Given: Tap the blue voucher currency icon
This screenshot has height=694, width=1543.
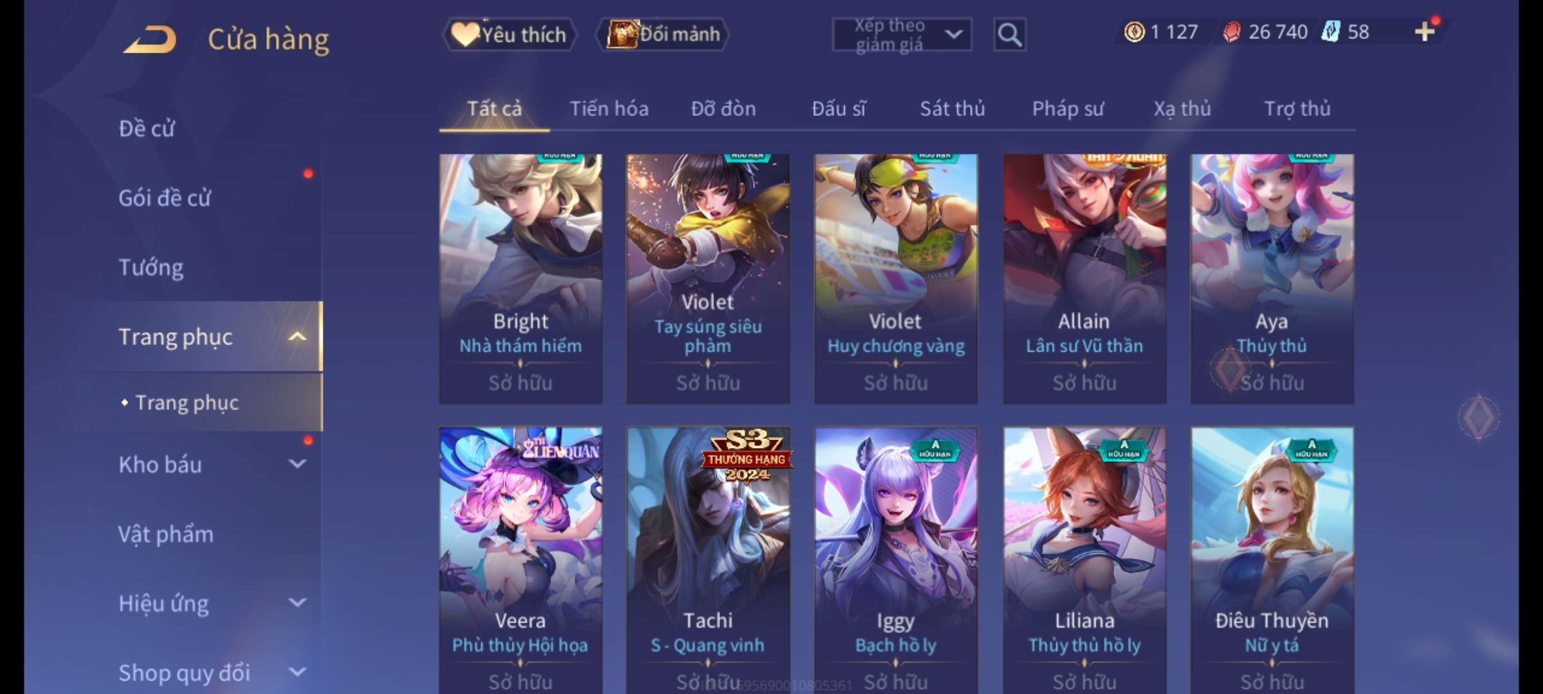Looking at the screenshot, I should click(x=1330, y=31).
